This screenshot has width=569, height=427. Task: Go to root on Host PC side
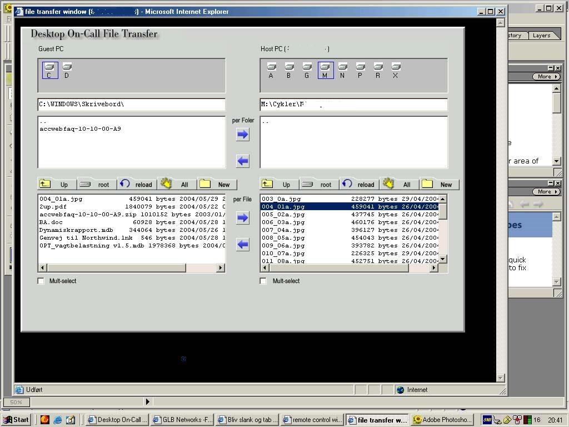320,184
